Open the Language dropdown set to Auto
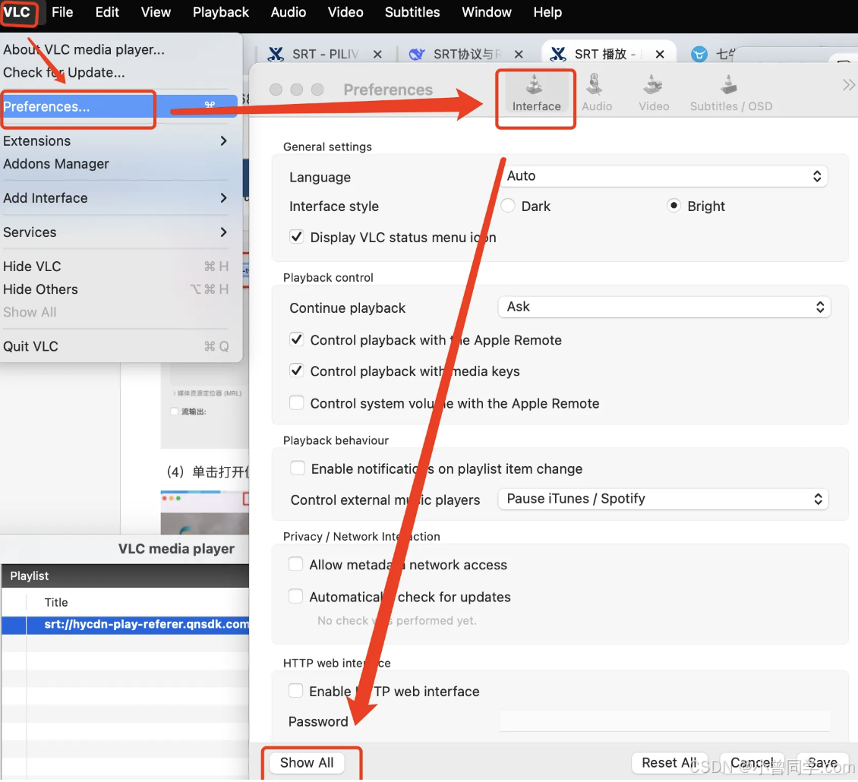The width and height of the screenshot is (858, 782). pos(663,176)
